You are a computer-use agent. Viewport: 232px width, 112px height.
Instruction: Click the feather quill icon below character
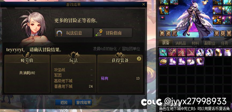pos(174,33)
